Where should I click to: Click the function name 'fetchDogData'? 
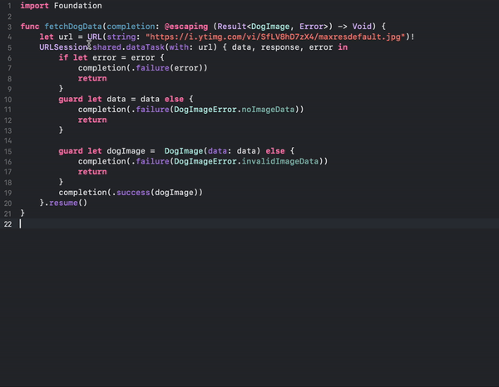point(73,27)
